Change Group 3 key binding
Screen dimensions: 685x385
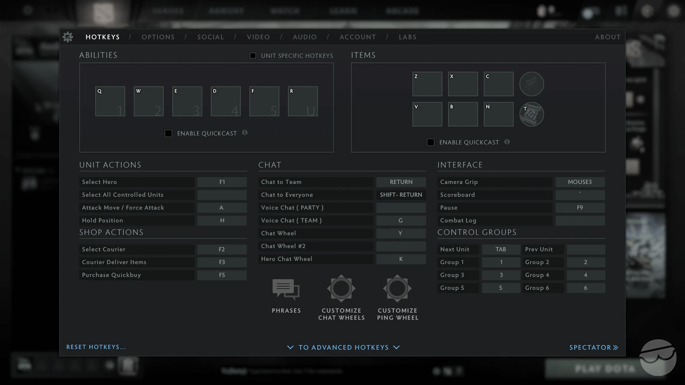coord(501,275)
